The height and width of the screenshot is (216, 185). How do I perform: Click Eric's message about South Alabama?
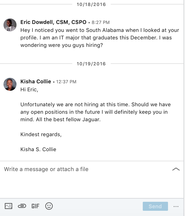pos(99,38)
